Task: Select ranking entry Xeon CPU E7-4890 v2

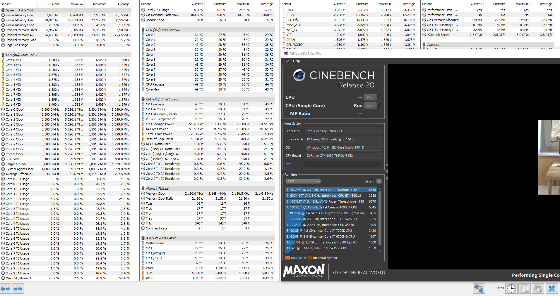Action: (331, 196)
